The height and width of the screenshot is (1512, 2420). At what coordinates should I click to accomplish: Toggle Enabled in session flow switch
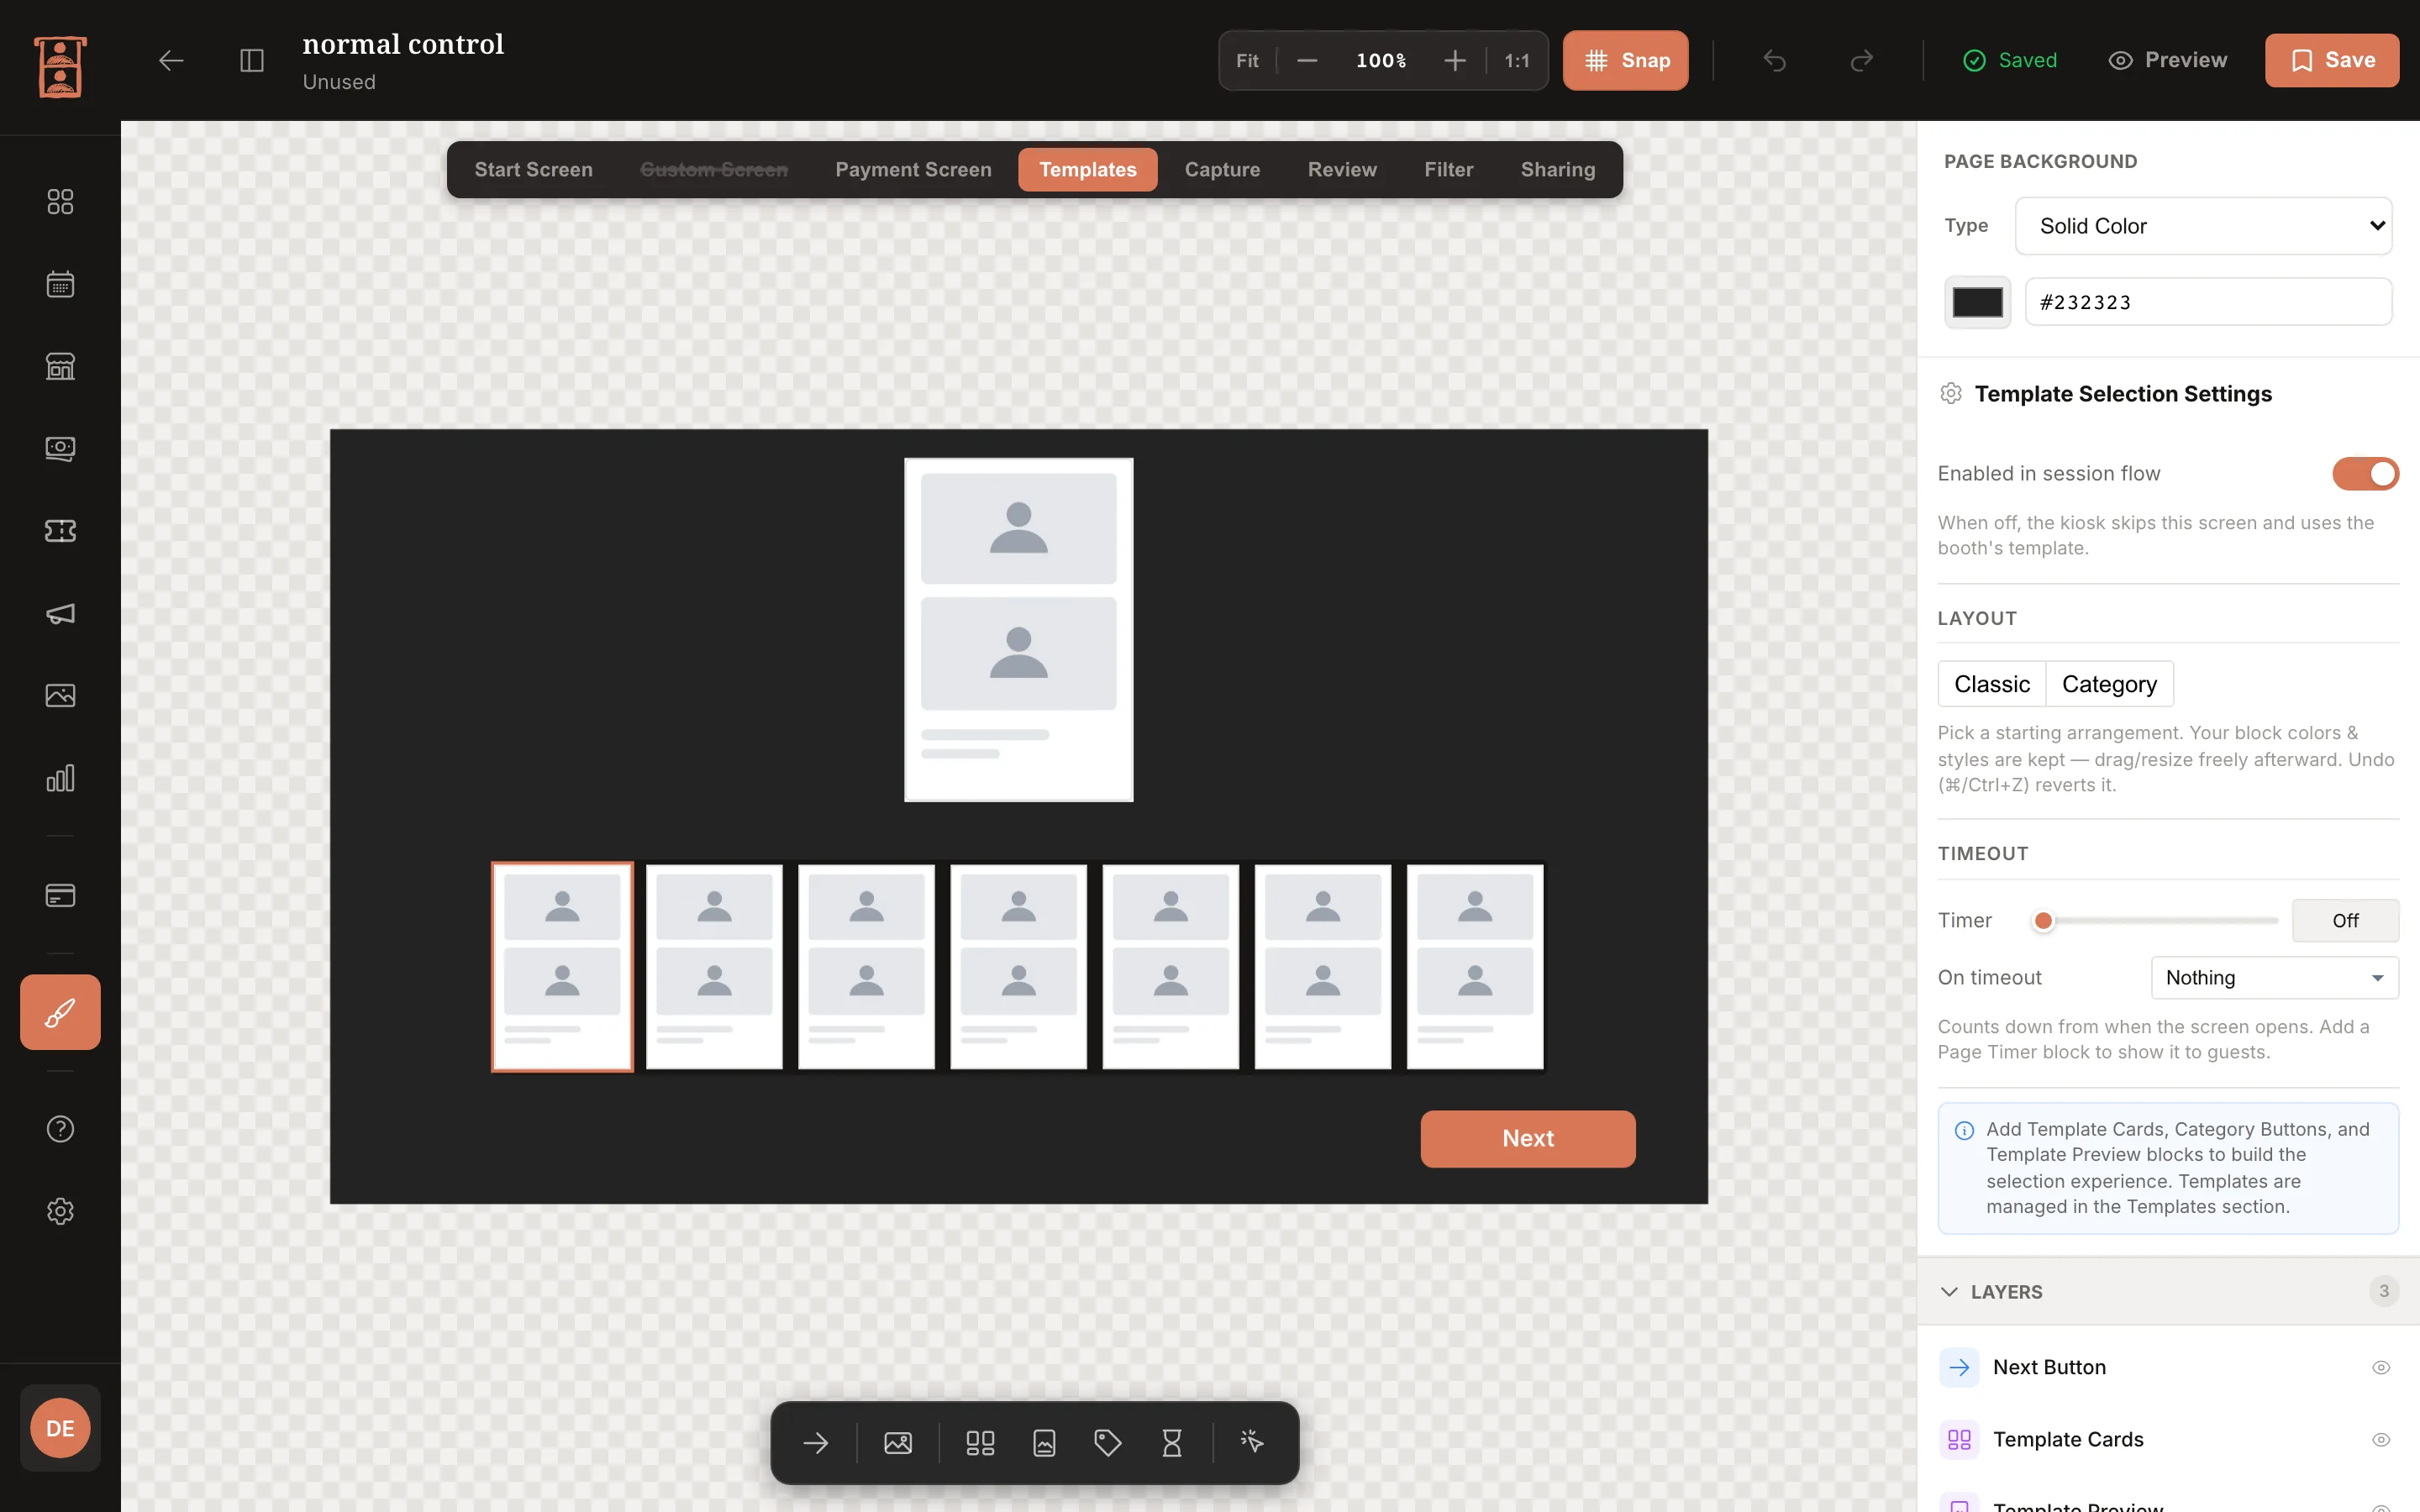point(2365,473)
